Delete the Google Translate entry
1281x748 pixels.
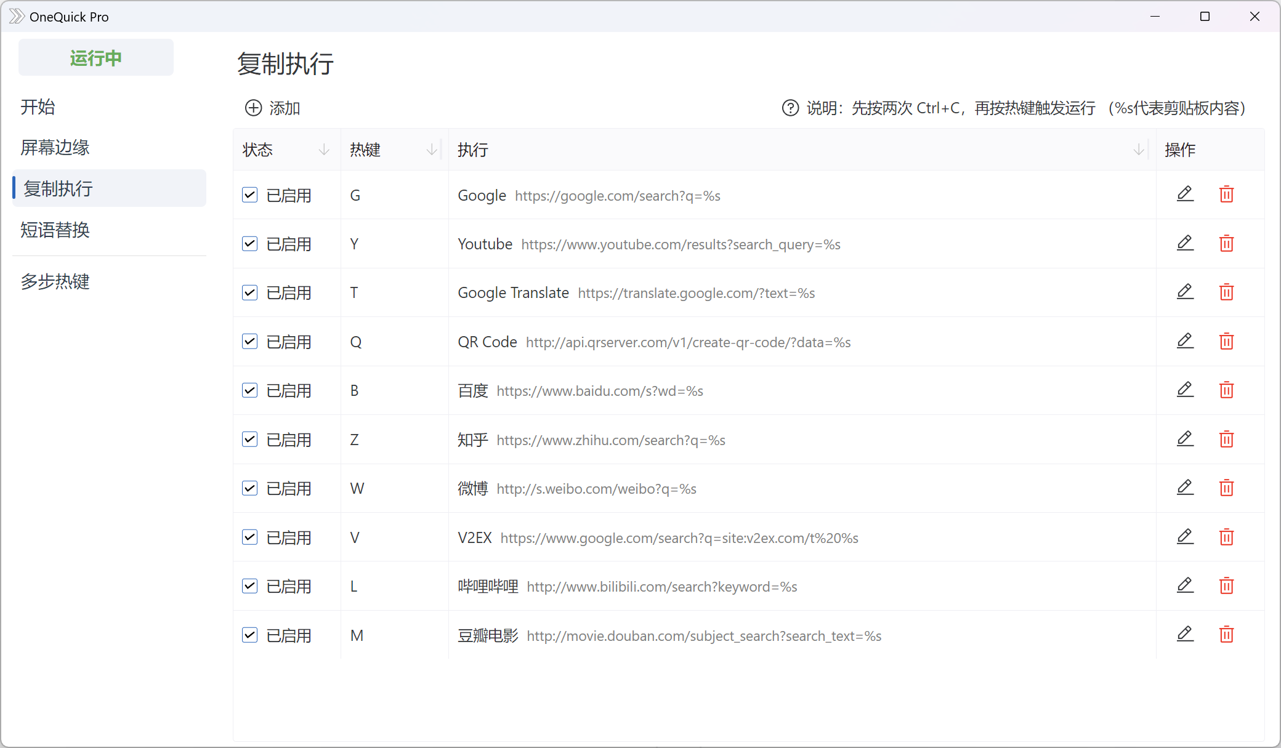click(x=1226, y=292)
